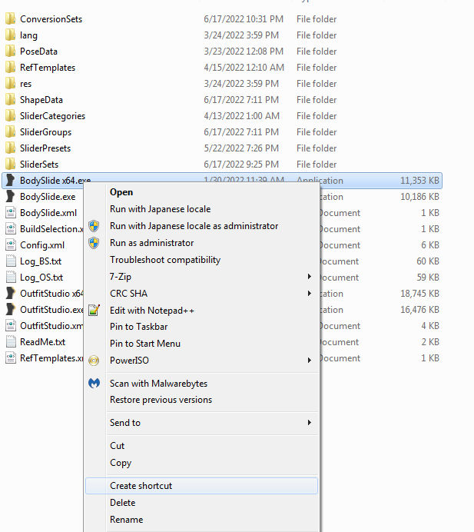Expand the 7-Zip submenu arrow

coord(309,277)
